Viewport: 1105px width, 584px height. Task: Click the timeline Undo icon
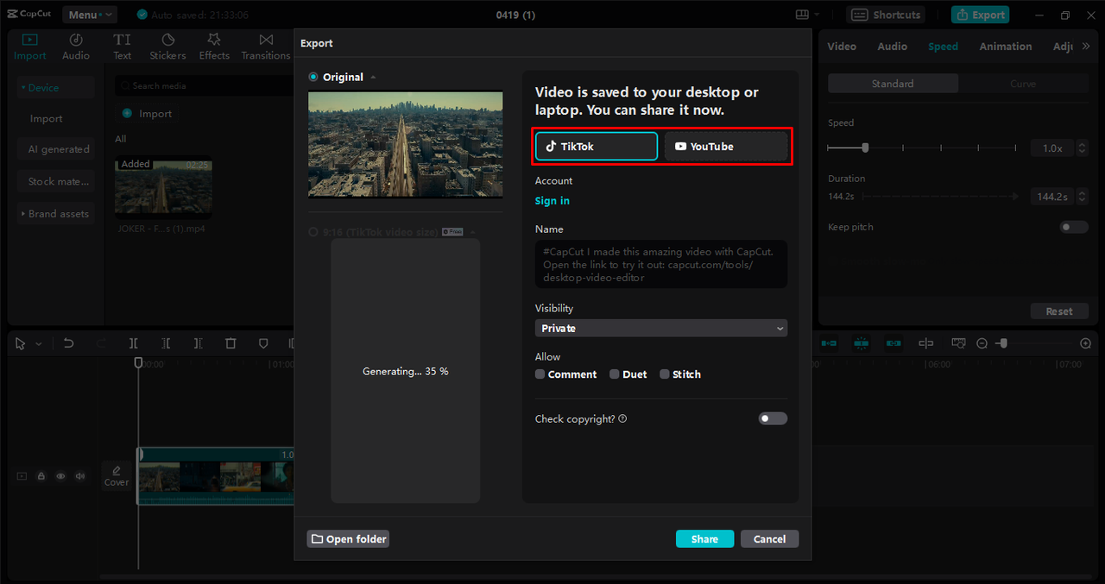[x=68, y=343]
